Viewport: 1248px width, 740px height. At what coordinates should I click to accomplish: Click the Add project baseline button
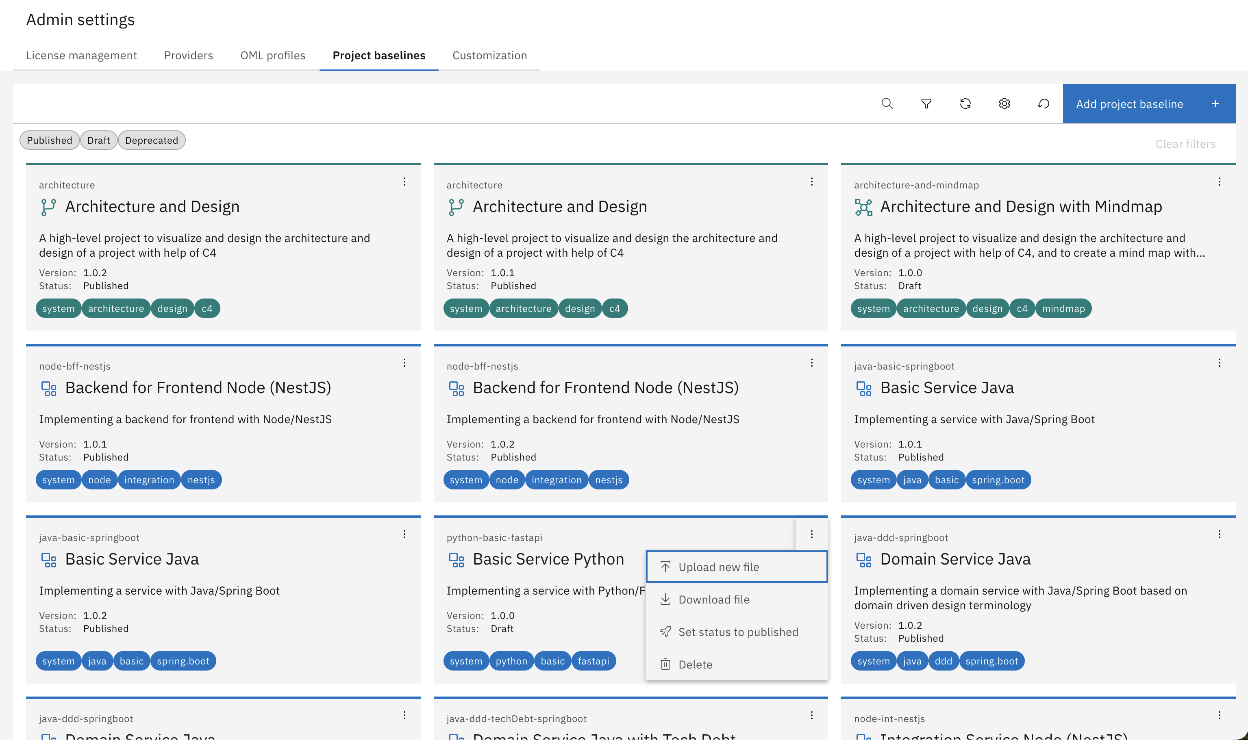coord(1149,104)
